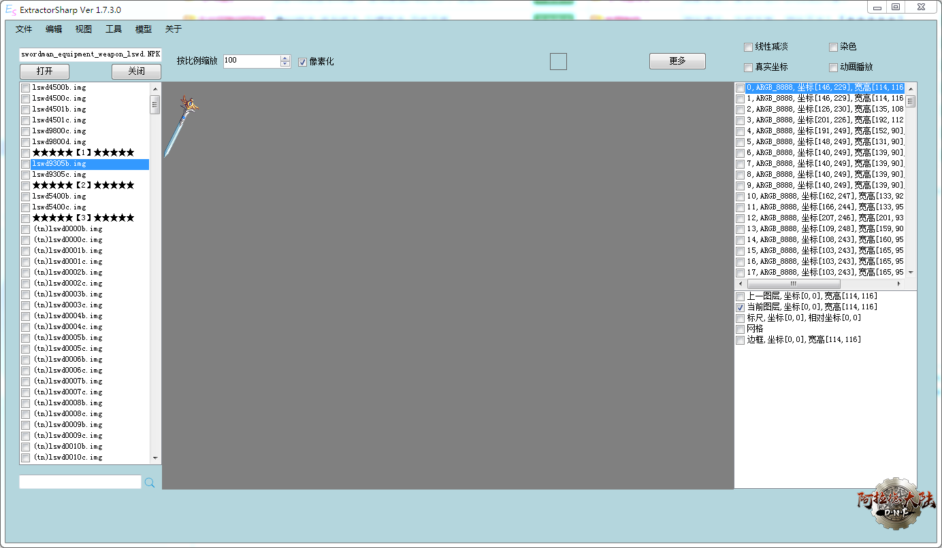Click the sword sprite preview image

point(180,125)
